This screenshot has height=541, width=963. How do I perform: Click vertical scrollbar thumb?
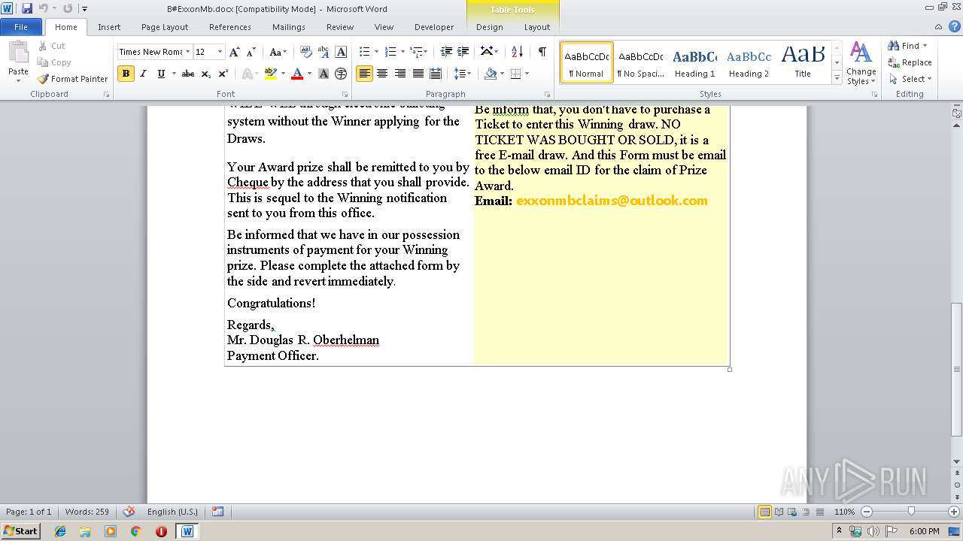click(x=956, y=369)
